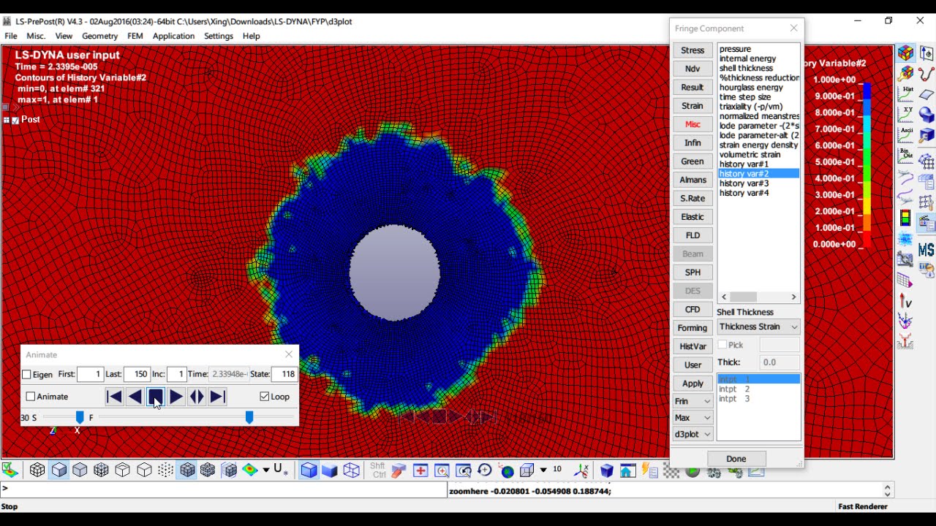Play animation forward

[176, 397]
